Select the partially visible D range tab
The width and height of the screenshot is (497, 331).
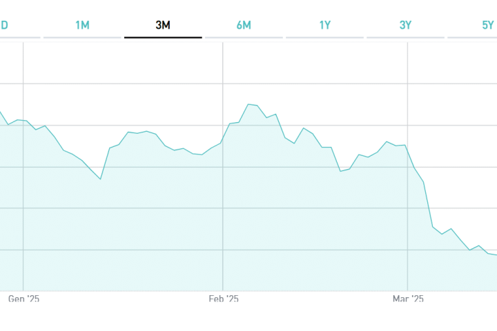click(x=5, y=26)
